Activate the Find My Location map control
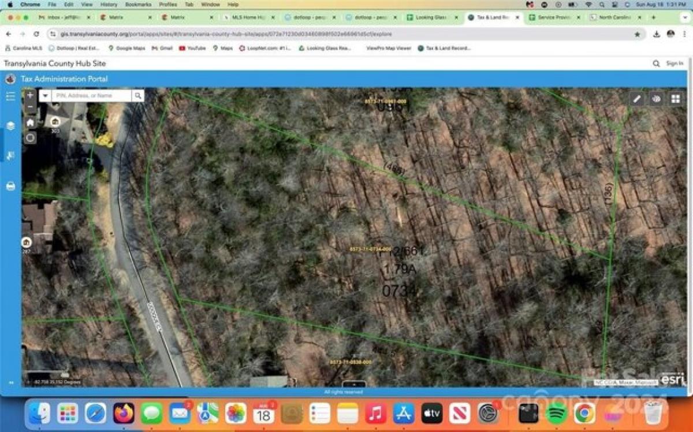 tap(30, 137)
